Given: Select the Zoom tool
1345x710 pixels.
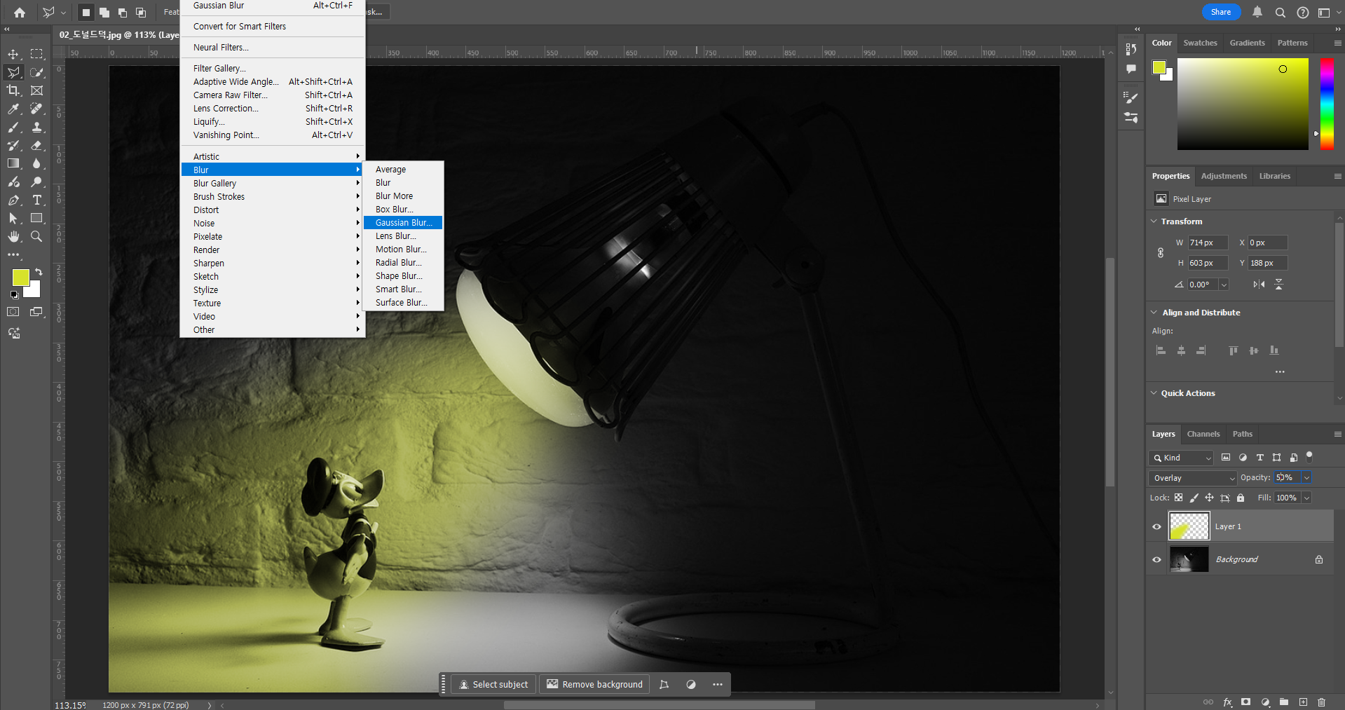Looking at the screenshot, I should (36, 236).
